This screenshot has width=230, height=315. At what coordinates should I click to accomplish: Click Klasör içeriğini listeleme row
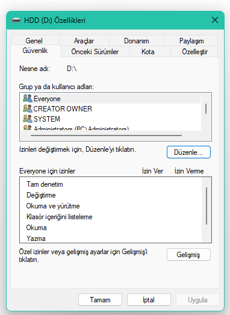pyautogui.click(x=111, y=217)
